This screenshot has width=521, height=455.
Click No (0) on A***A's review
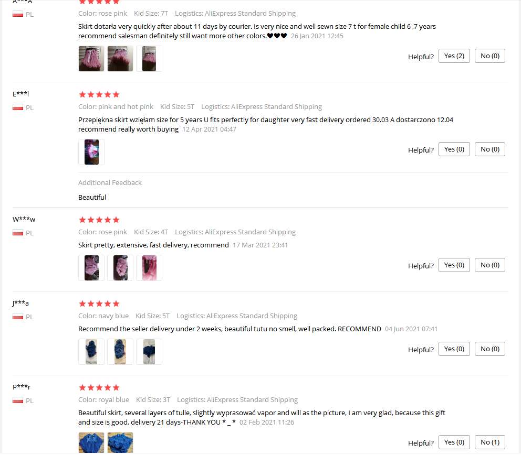(x=490, y=56)
